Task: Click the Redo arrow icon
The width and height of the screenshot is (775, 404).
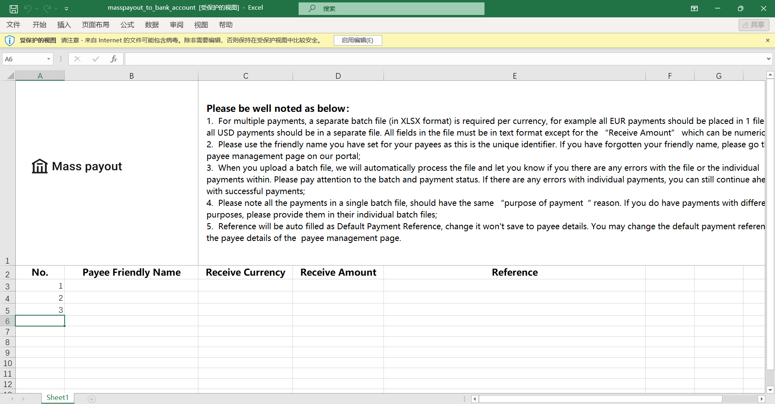Action: pos(47,8)
